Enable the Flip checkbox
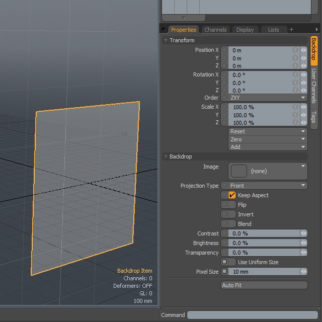 coord(232,205)
